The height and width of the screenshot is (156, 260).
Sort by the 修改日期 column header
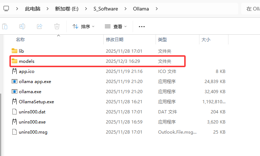[x=115, y=40]
